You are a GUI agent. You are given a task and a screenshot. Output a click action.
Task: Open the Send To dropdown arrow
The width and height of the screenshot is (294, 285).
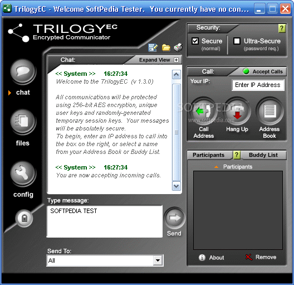(158, 260)
